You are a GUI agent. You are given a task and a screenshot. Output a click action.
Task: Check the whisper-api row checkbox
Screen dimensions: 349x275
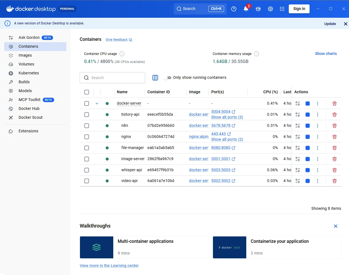[87, 170]
